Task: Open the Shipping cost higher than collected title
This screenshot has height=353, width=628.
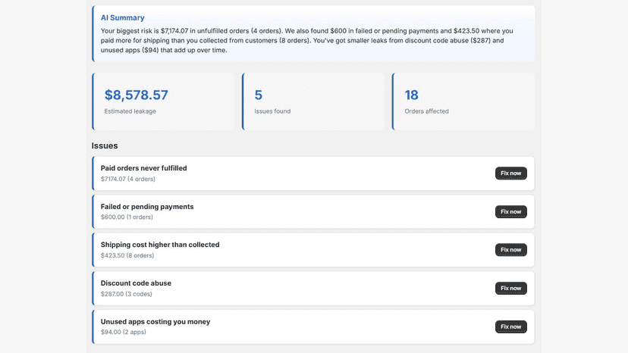Action: click(160, 245)
